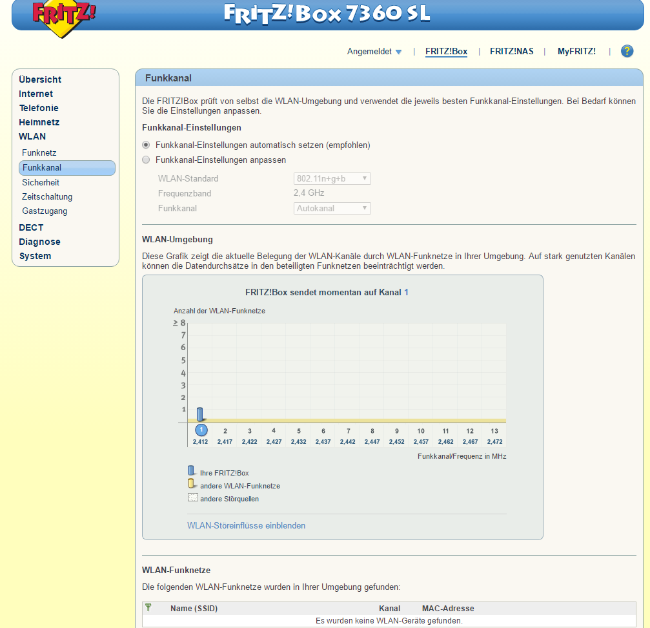Open the Funkkanal Autokanal dropdown
This screenshot has height=628, width=650.
click(332, 208)
